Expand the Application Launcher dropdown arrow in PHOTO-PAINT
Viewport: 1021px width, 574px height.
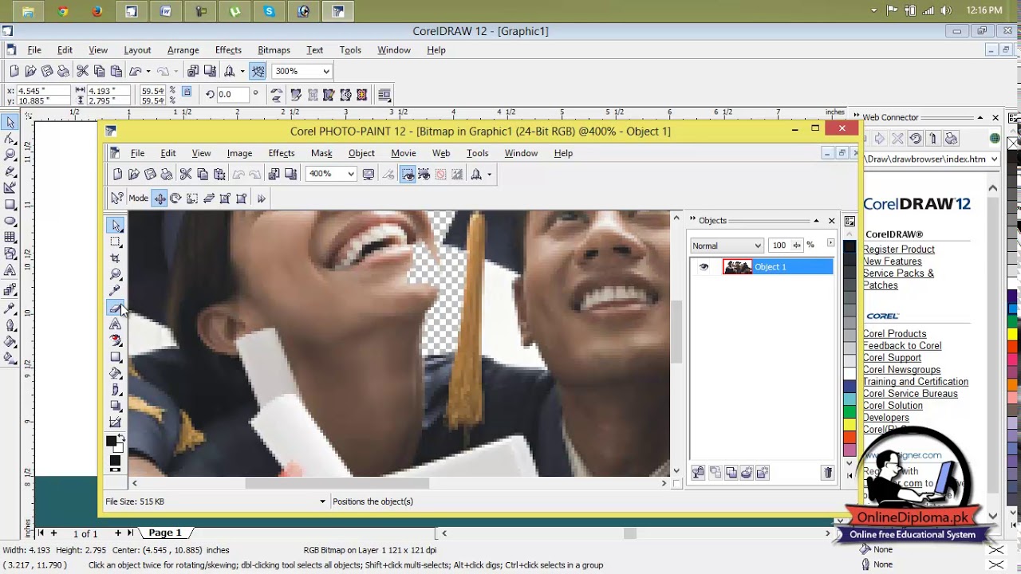coord(489,174)
